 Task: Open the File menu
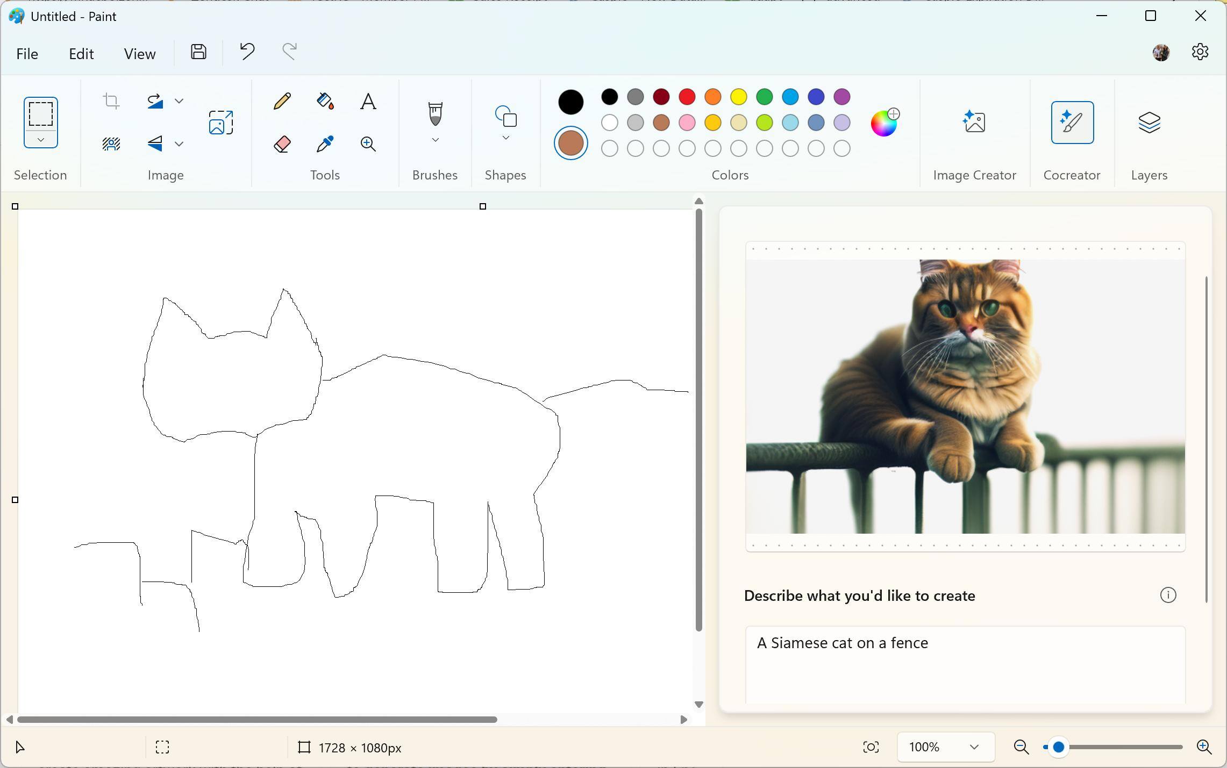coord(27,54)
